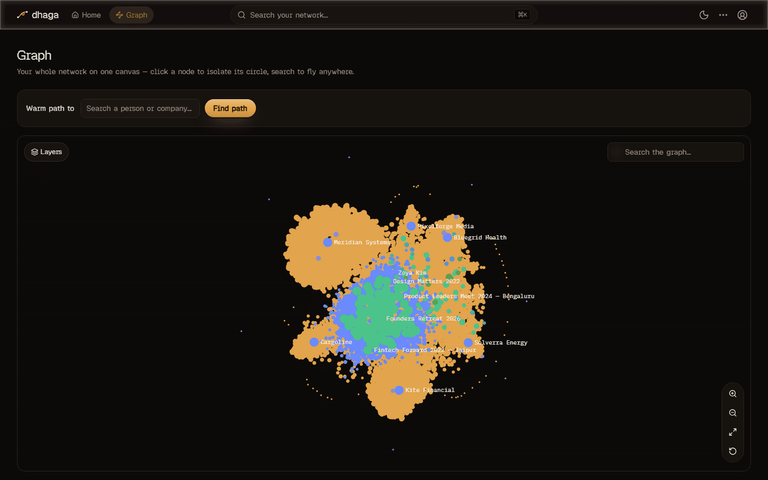Zoom in on the graph
This screenshot has height=480, width=768.
tap(733, 394)
